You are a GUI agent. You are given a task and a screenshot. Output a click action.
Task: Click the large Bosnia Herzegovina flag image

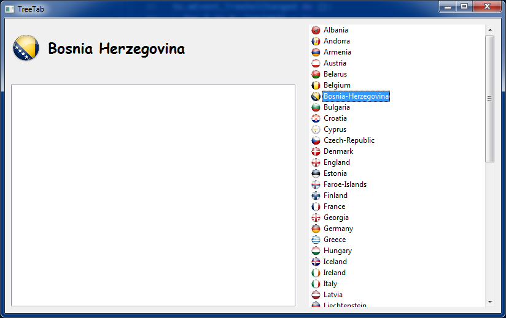pos(26,48)
